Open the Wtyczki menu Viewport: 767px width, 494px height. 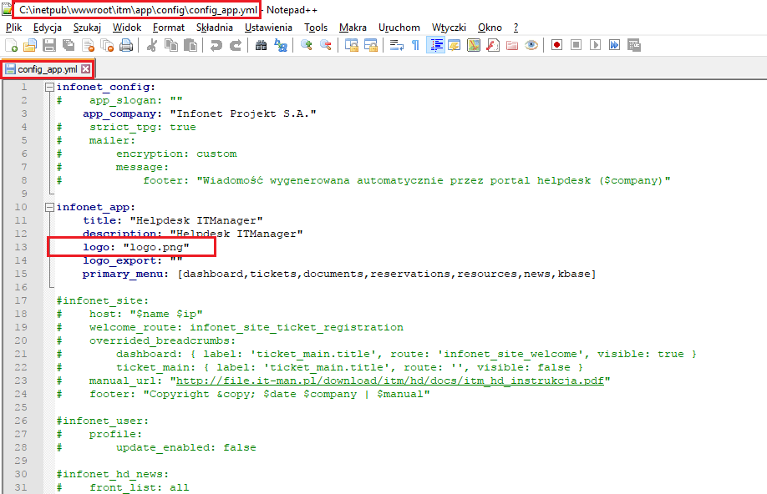[449, 28]
